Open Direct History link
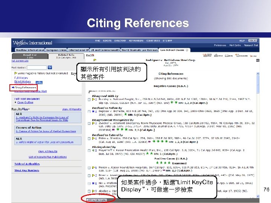The image size is (271, 203). tap(23, 81)
